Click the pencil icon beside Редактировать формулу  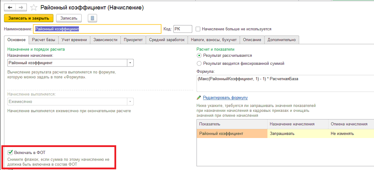click(x=199, y=98)
